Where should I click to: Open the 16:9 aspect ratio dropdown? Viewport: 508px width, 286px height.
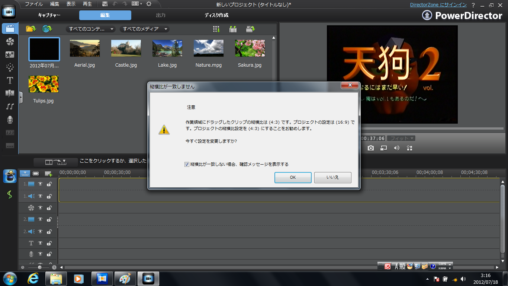click(136, 4)
